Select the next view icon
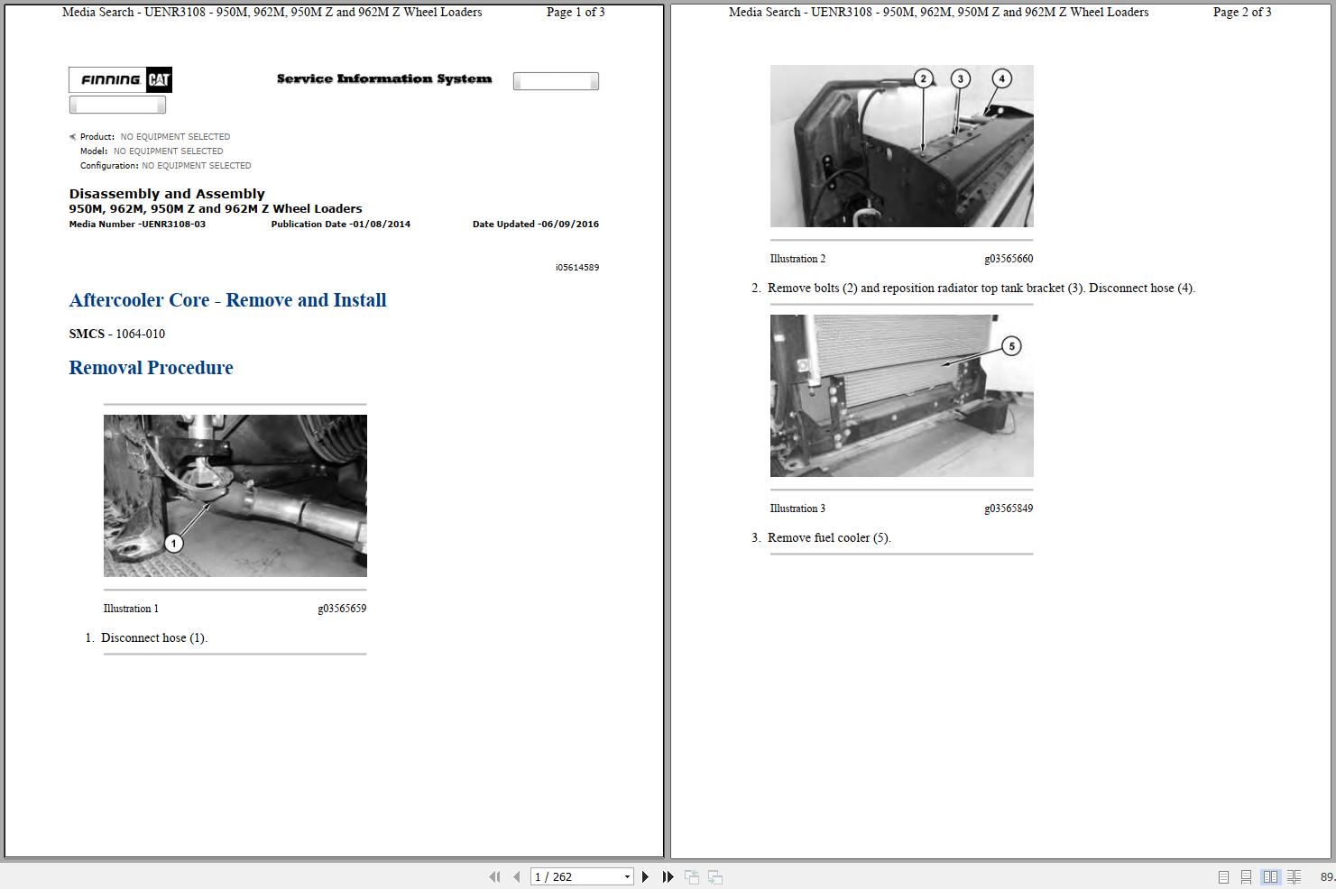 click(714, 875)
